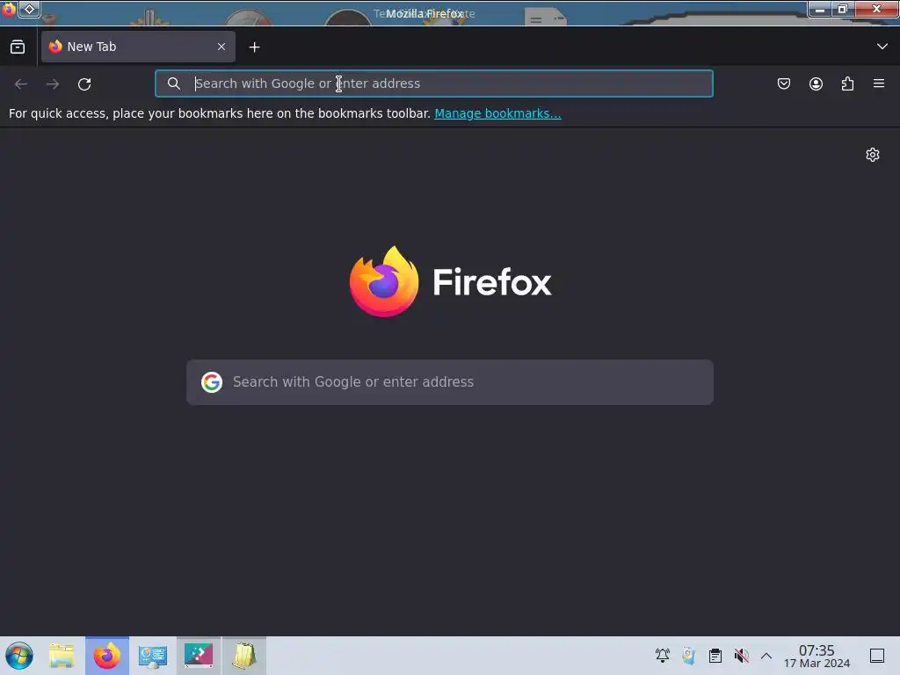This screenshot has height=675, width=900.
Task: Open the yellow bag taskbar app
Action: click(x=244, y=656)
